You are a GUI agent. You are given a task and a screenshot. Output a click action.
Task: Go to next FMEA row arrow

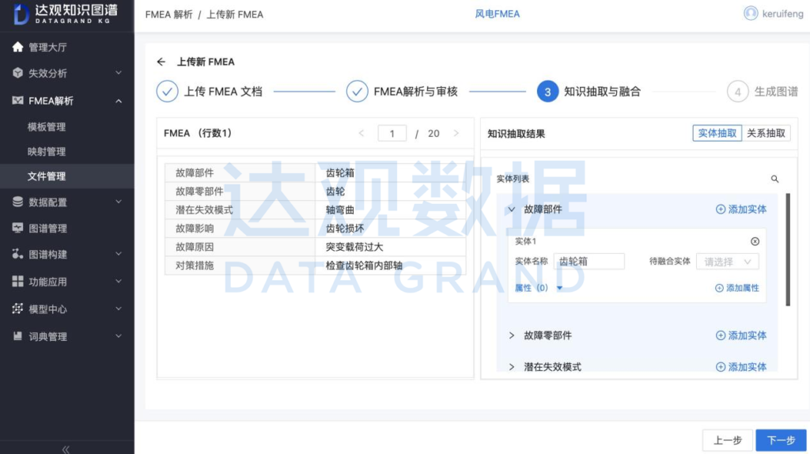[456, 134]
